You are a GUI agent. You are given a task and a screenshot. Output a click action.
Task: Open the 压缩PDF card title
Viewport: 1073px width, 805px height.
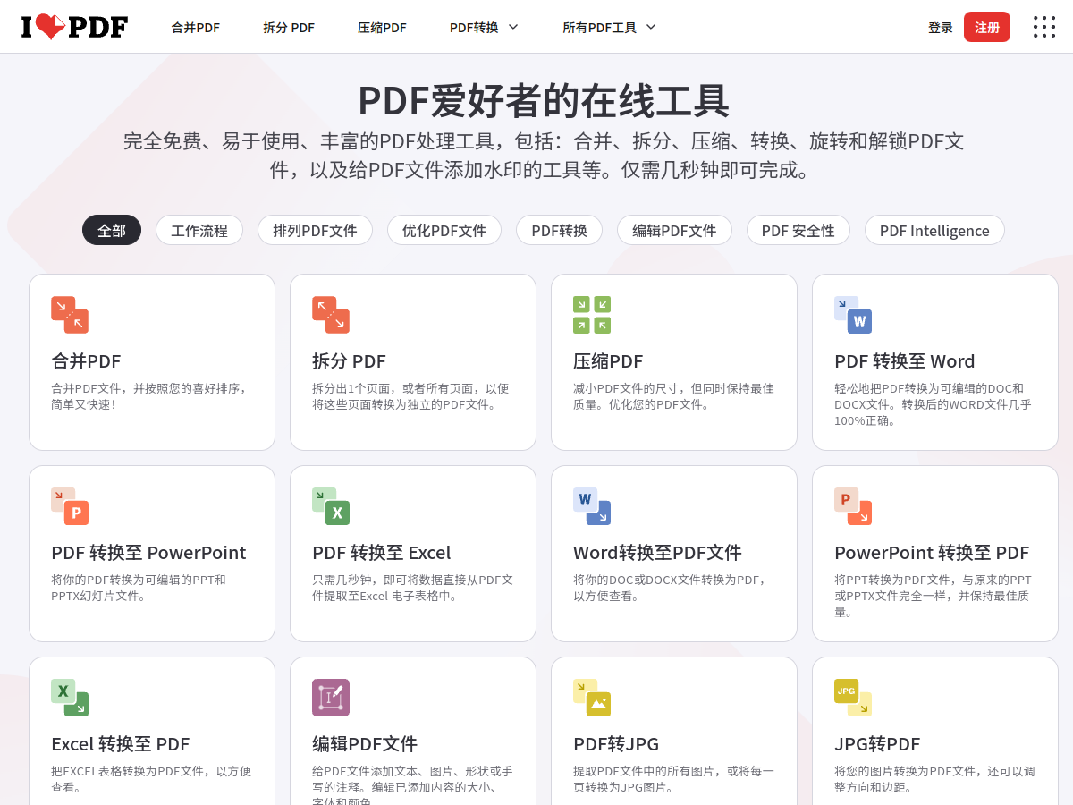coord(608,361)
